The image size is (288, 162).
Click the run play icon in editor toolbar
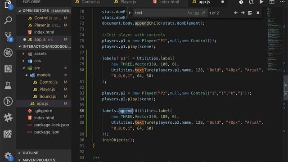[x=261, y=2]
